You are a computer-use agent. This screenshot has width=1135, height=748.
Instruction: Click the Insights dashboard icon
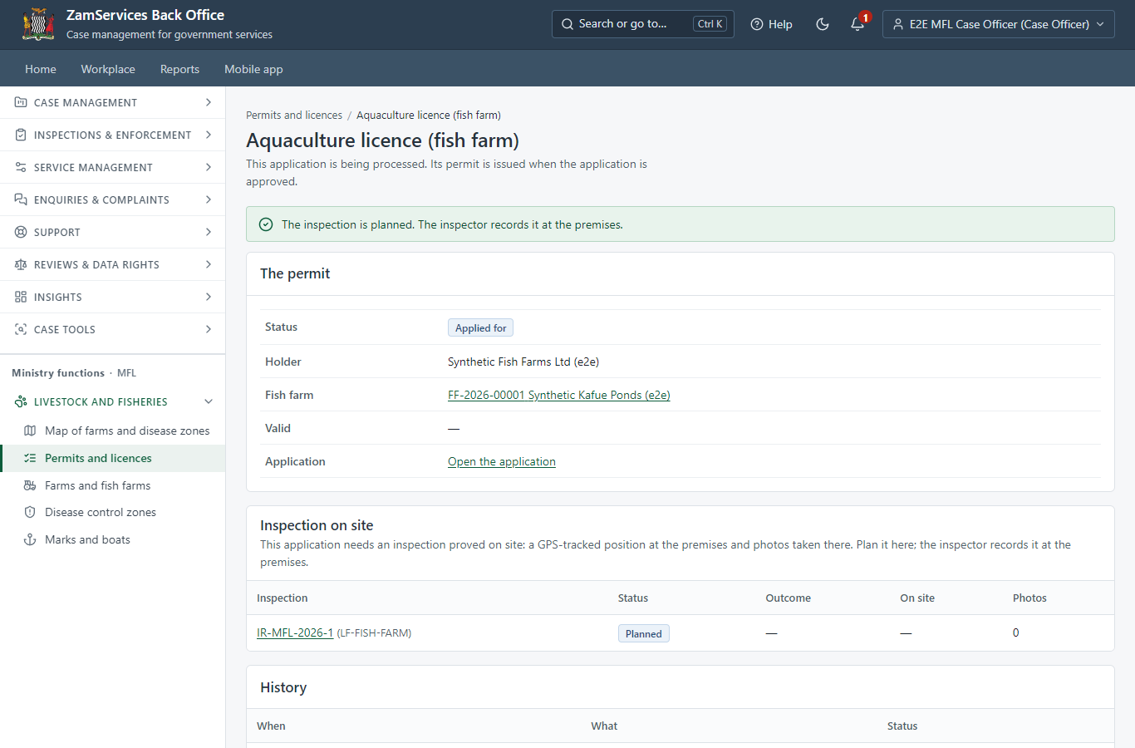coord(21,297)
